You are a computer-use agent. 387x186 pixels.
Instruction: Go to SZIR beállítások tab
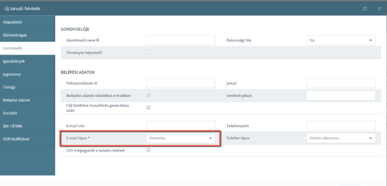27,139
